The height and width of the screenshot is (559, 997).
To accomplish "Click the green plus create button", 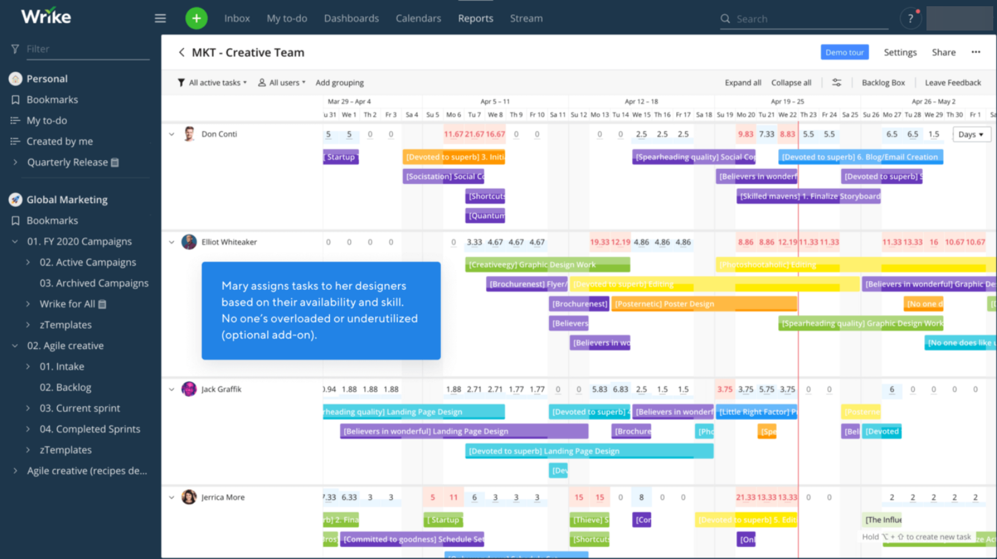I will coord(197,19).
